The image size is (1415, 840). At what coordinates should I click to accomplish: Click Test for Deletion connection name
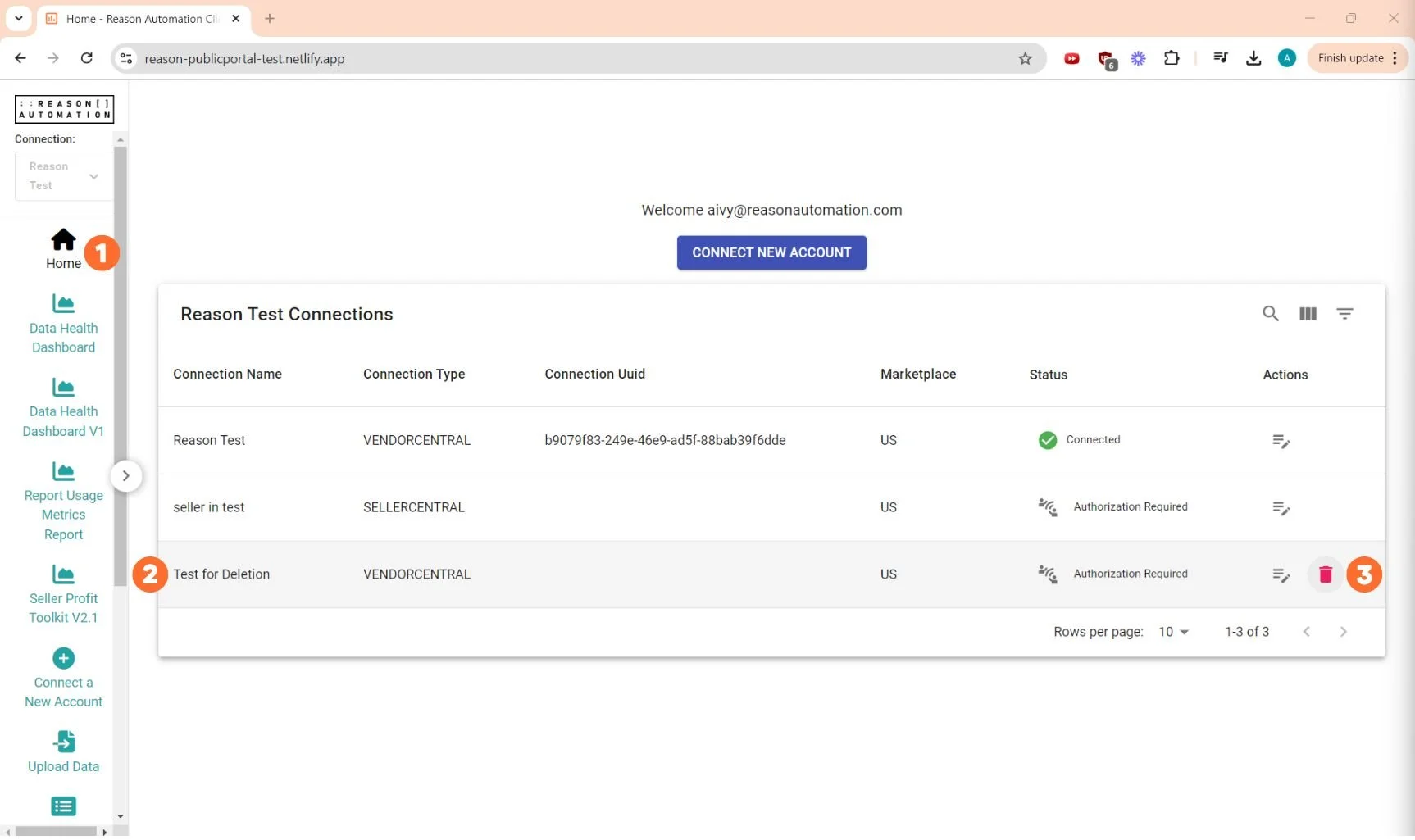pyautogui.click(x=221, y=574)
